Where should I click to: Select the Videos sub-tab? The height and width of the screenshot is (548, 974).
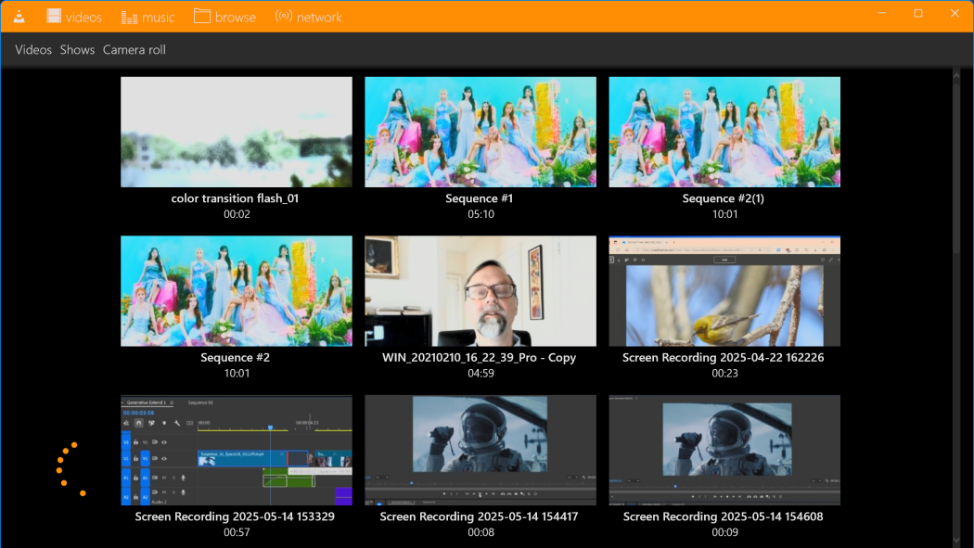[33, 50]
